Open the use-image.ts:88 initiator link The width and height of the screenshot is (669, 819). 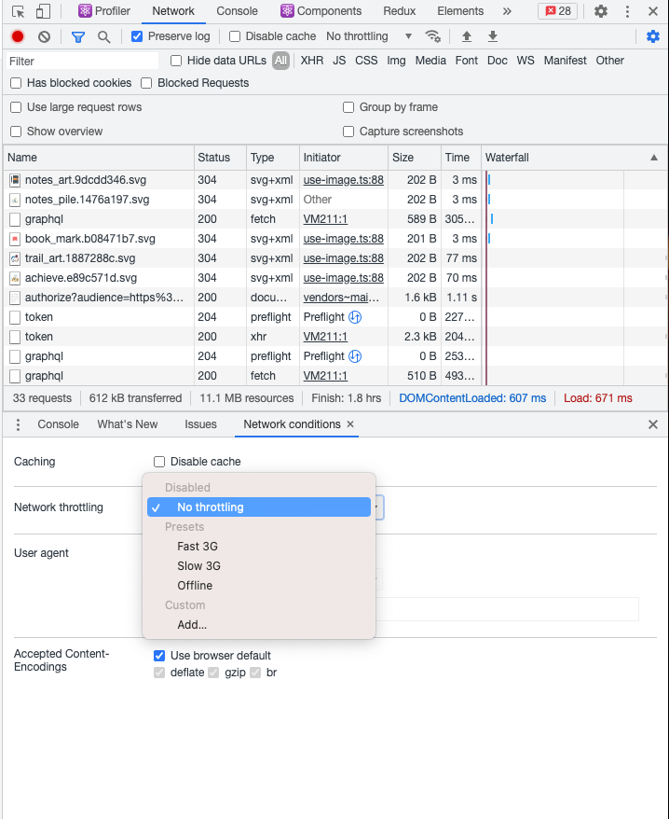343,179
